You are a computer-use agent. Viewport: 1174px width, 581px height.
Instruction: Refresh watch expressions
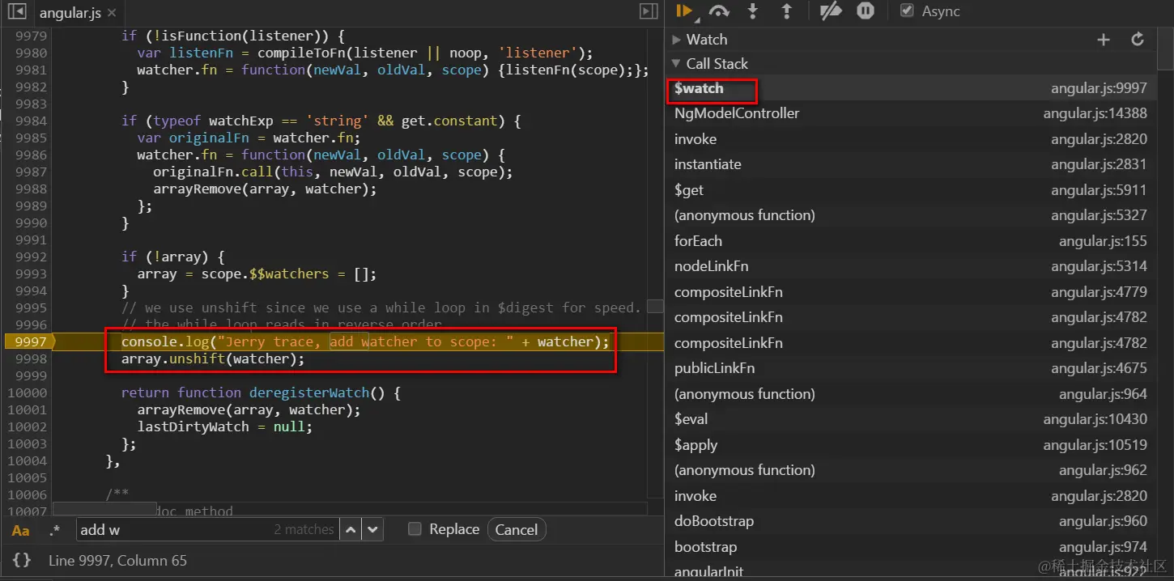click(1138, 39)
